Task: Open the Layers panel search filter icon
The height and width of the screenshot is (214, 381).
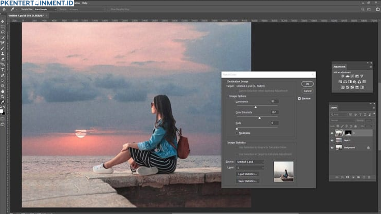Action: coord(332,114)
